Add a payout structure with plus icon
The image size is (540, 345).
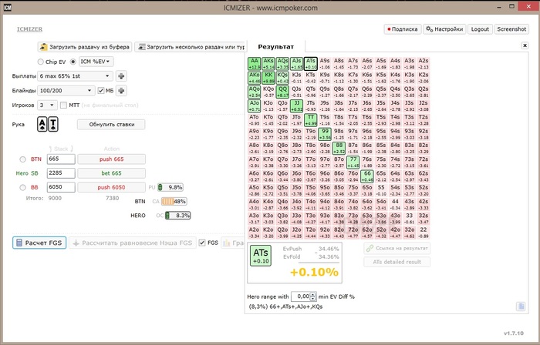(121, 76)
